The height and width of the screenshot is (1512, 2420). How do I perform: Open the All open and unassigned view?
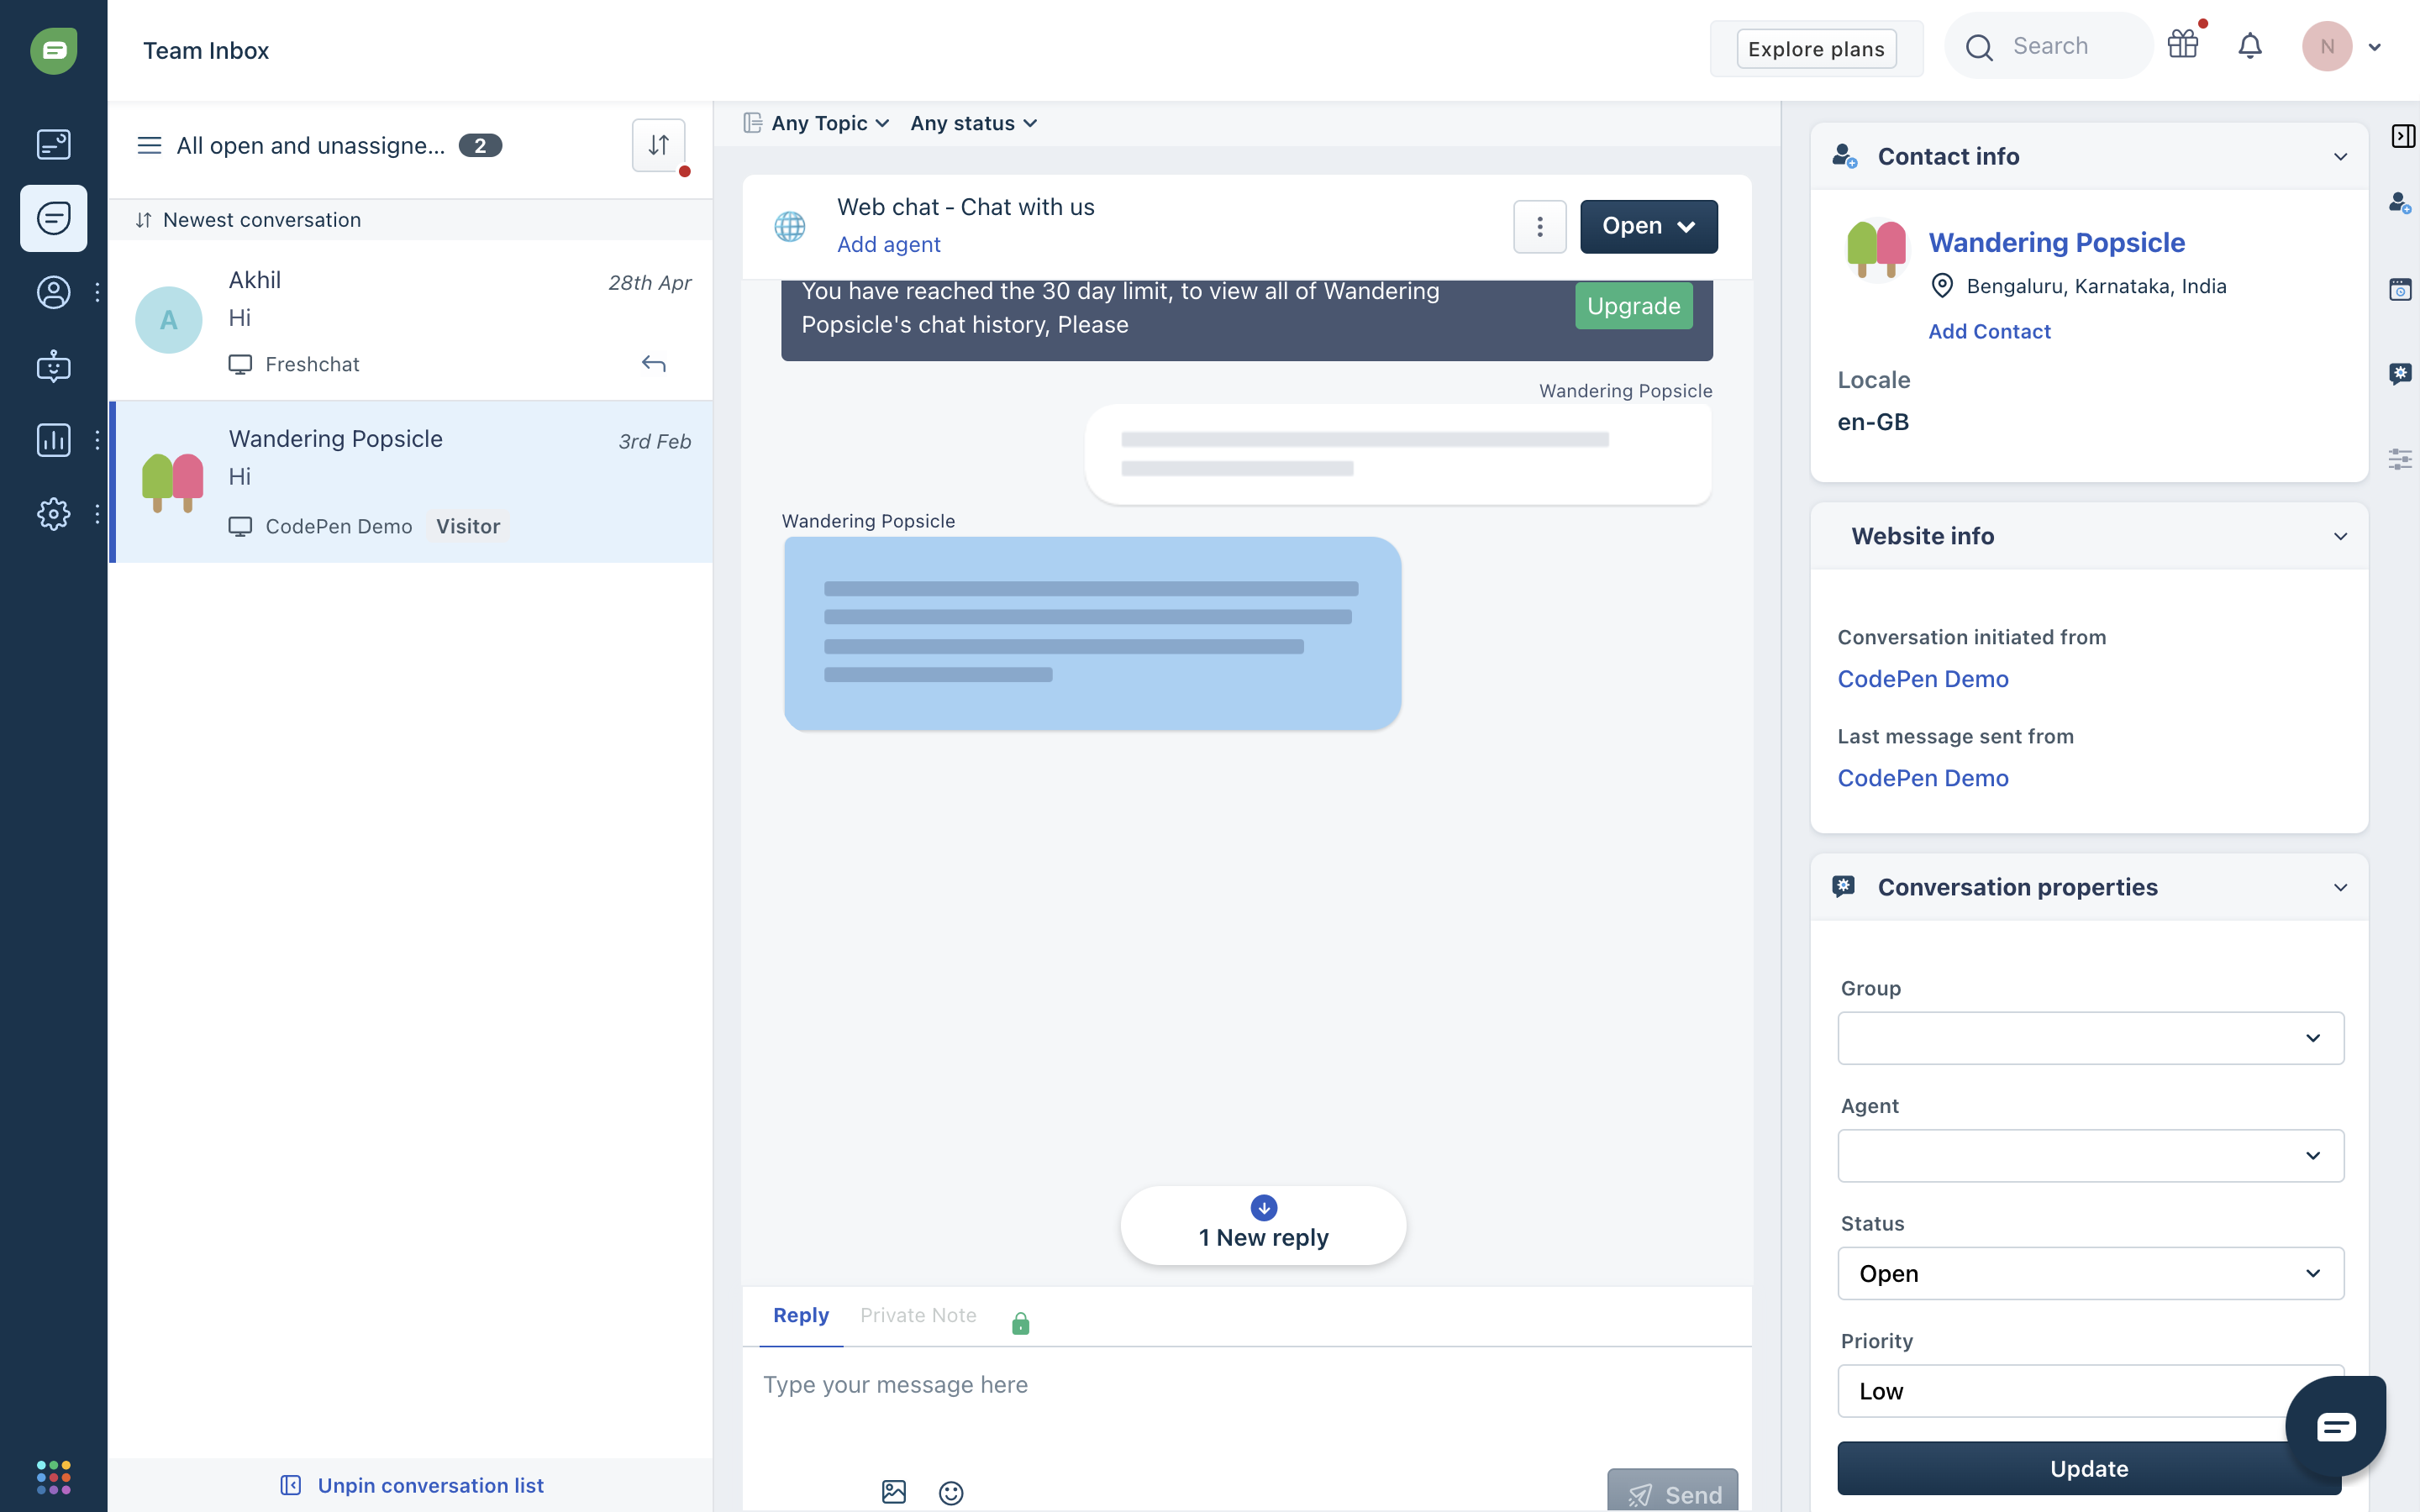pyautogui.click(x=310, y=145)
